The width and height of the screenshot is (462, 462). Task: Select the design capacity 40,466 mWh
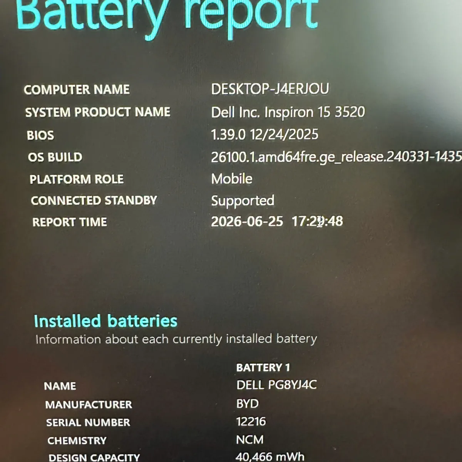pyautogui.click(x=270, y=457)
